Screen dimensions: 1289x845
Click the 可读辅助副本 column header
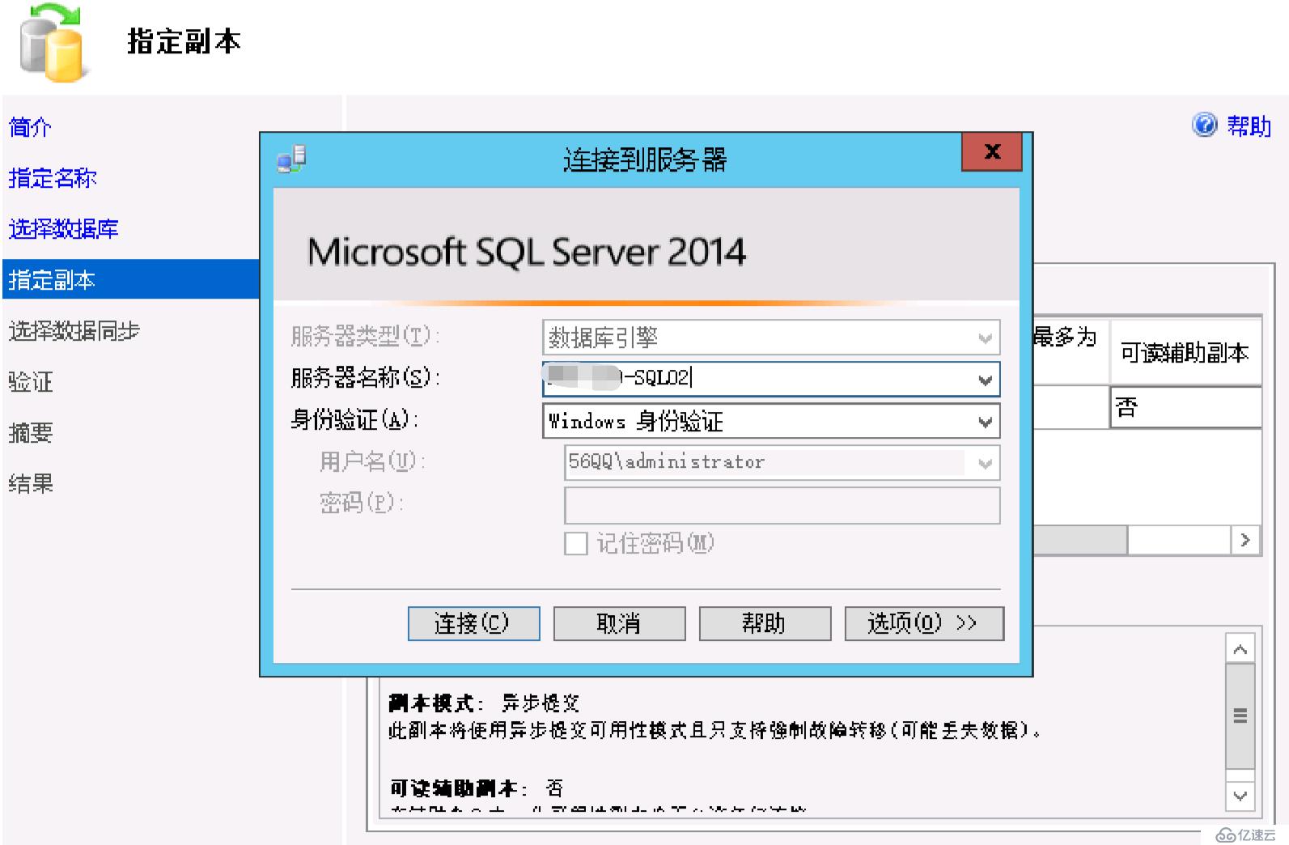click(1185, 352)
